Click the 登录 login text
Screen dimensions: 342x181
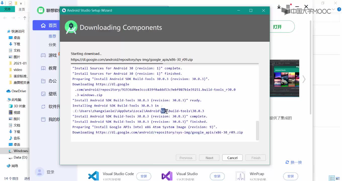(x=50, y=172)
